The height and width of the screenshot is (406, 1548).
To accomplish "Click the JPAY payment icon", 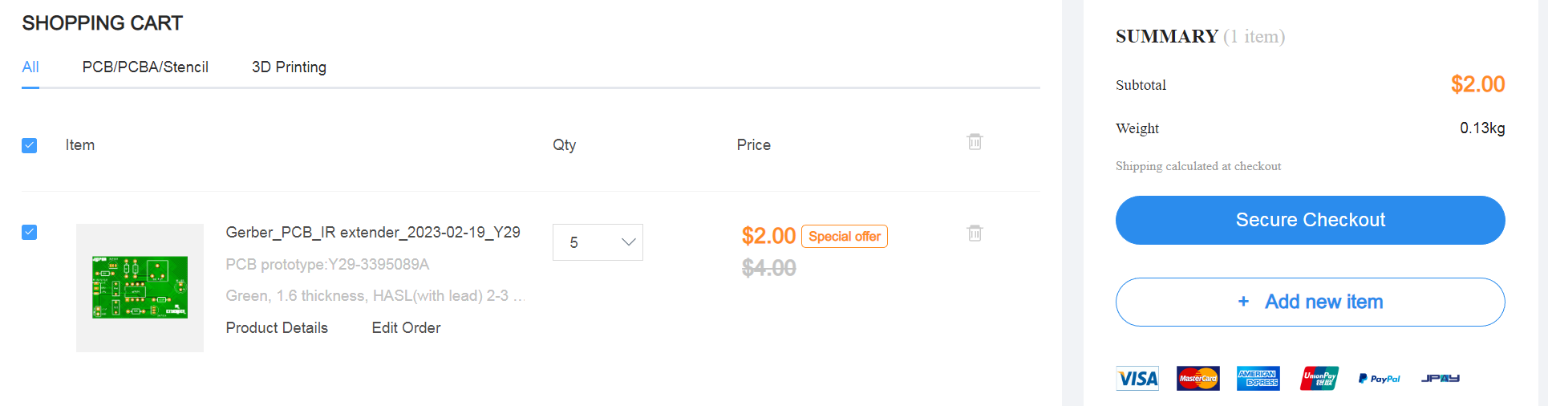I will coord(1440,378).
